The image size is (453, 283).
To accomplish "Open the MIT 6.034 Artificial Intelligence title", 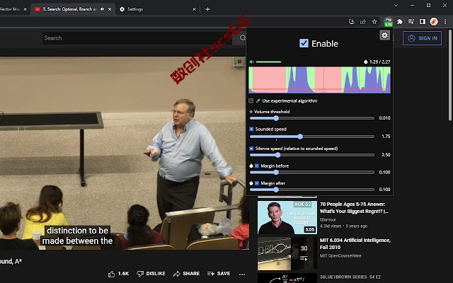I will (355, 243).
